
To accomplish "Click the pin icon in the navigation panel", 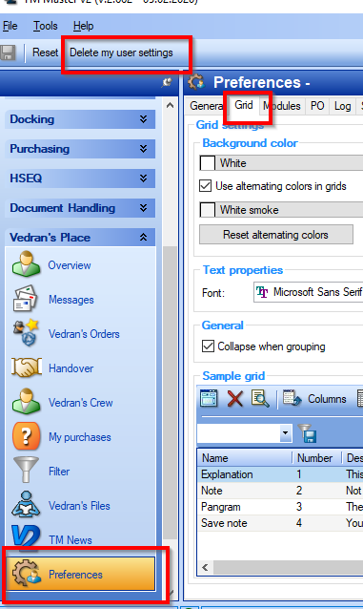I will click(167, 82).
